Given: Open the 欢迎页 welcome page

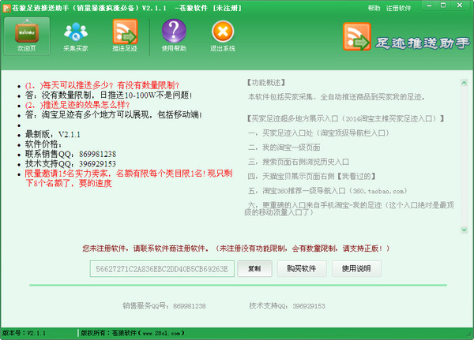Looking at the screenshot, I should (27, 36).
